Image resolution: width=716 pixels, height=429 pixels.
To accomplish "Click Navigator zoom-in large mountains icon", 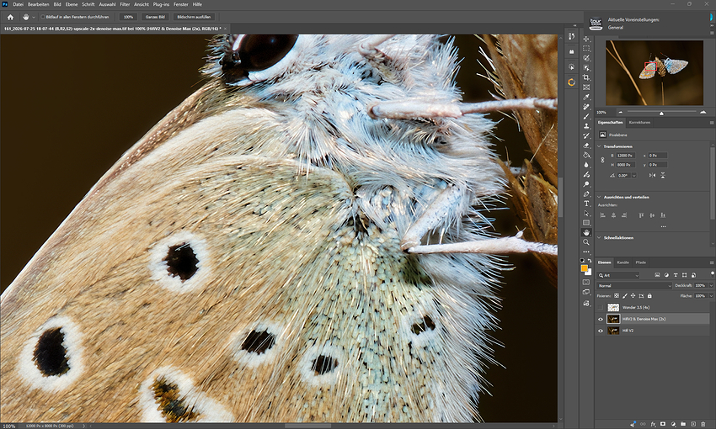I will click(x=703, y=112).
